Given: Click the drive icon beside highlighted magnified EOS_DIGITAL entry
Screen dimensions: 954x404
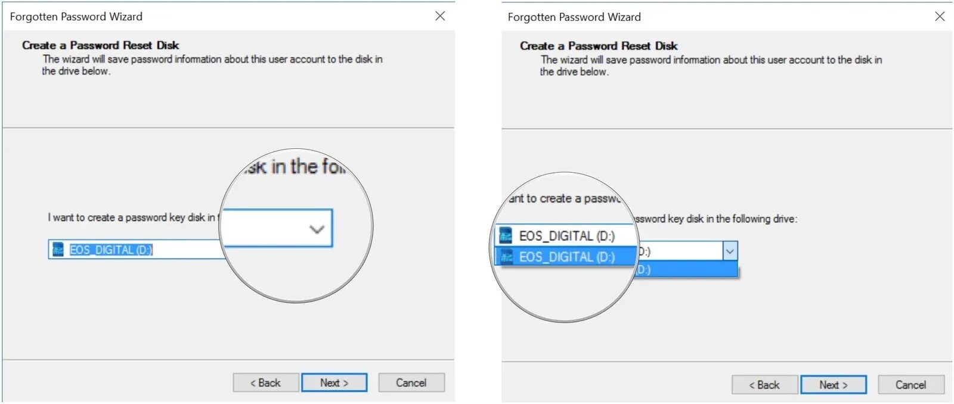Looking at the screenshot, I should 506,257.
